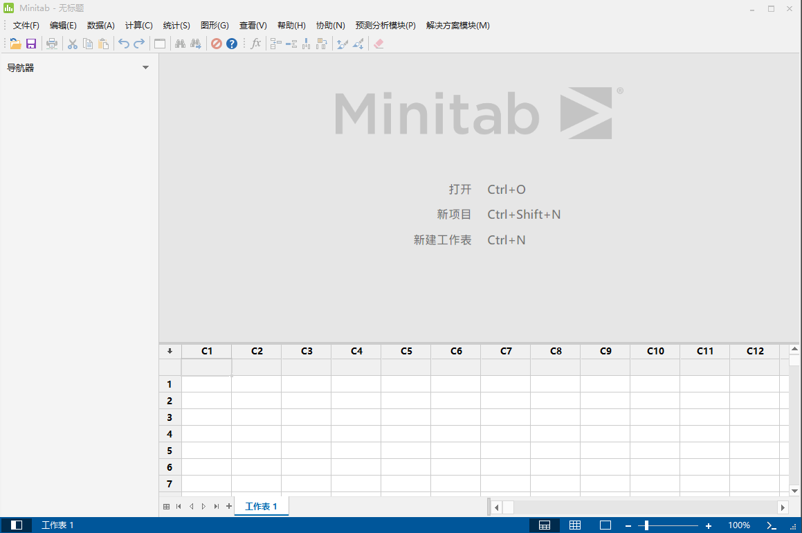Click the horizontal scrollbar right arrow
The height and width of the screenshot is (533, 802).
click(x=783, y=507)
